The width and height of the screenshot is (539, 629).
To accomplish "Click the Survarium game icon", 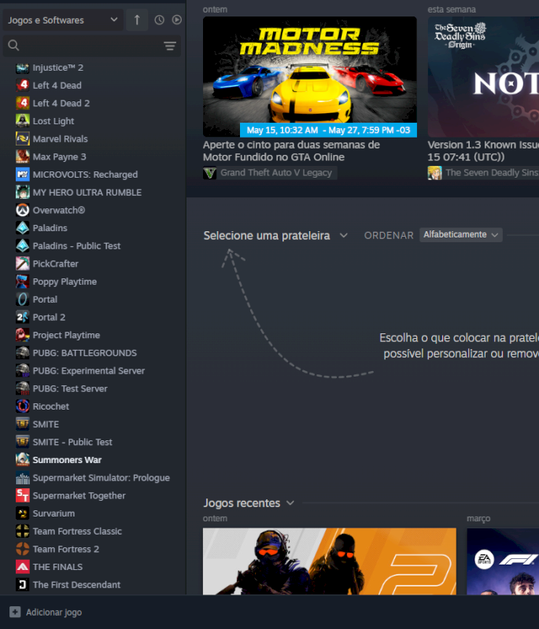I will point(23,513).
